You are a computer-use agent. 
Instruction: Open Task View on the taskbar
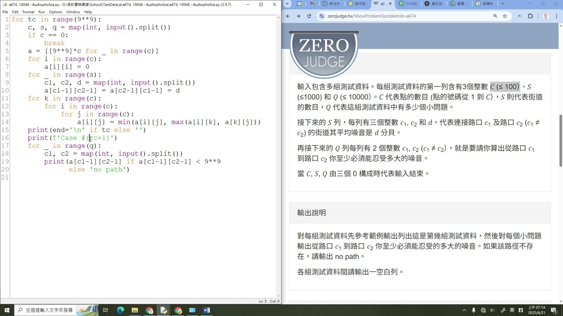[106, 310]
